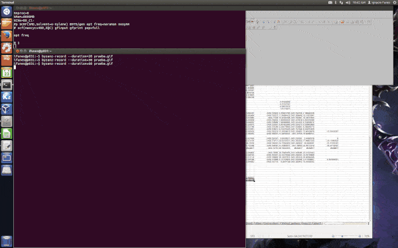Open the keyboard indicator in top panel
This screenshot has height=248, width=398.
coord(330,3)
